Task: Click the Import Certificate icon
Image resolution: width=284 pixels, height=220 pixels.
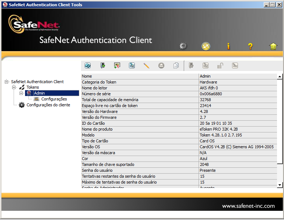Action: tap(117, 65)
